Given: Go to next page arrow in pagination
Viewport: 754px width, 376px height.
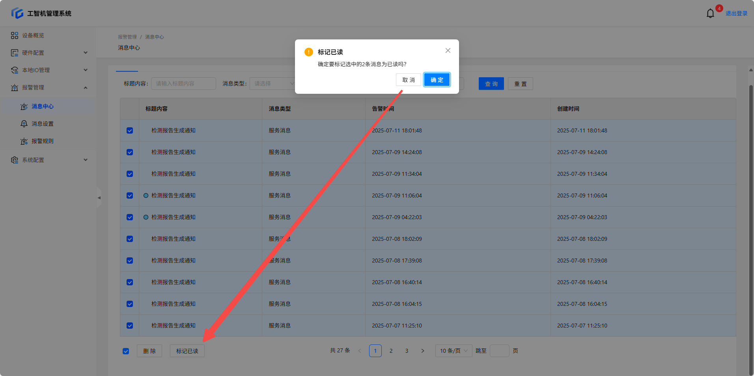Looking at the screenshot, I should tap(422, 351).
